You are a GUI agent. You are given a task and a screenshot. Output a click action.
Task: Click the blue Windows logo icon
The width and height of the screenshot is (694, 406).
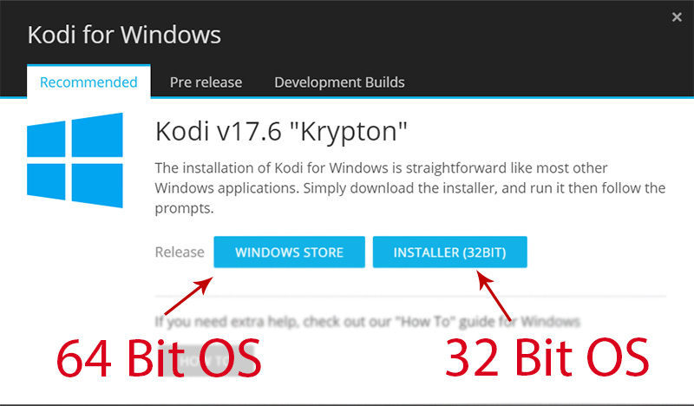pyautogui.click(x=75, y=160)
